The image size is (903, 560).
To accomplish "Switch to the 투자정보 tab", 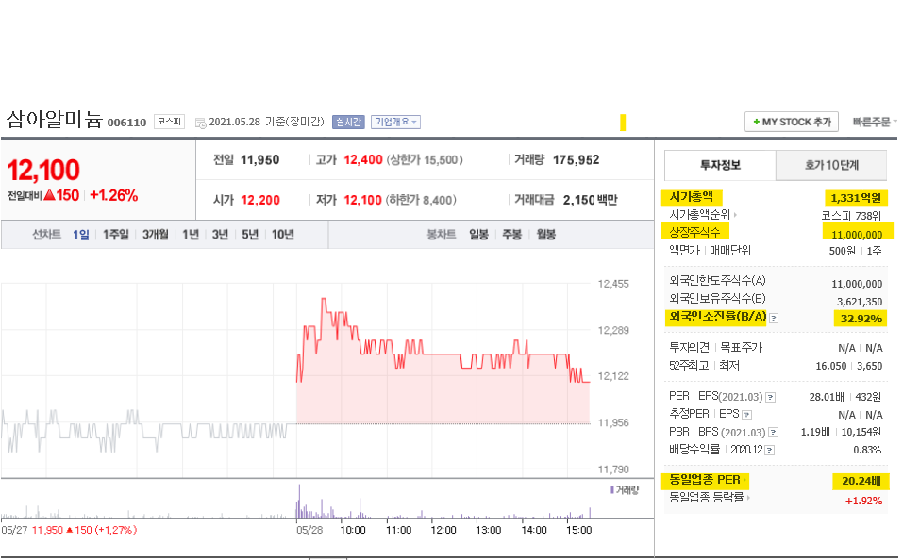I will click(x=720, y=165).
